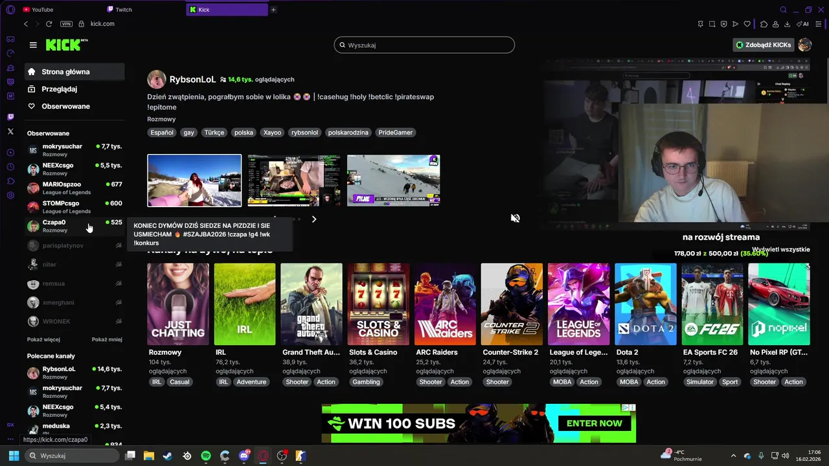Open Opera easy setup sliders icon

(x=819, y=24)
